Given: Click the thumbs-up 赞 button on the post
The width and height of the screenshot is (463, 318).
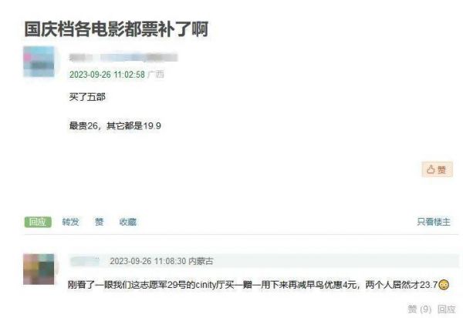Looking at the screenshot, I should (x=437, y=169).
